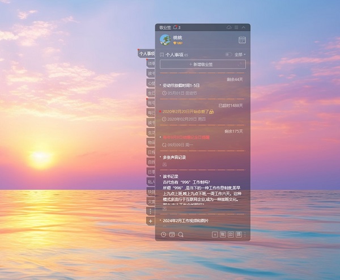Viewport: 340px width, 280px height.
Task: Select the 物品 side tab
Action: [151, 142]
